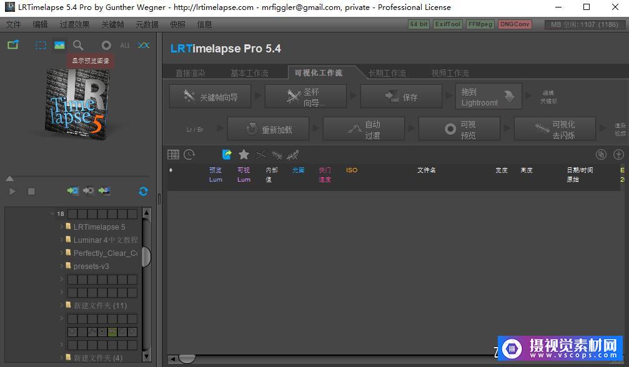The height and width of the screenshot is (367, 629).
Task: Expand the Perfectly_Clear folder node
Action: [x=61, y=253]
